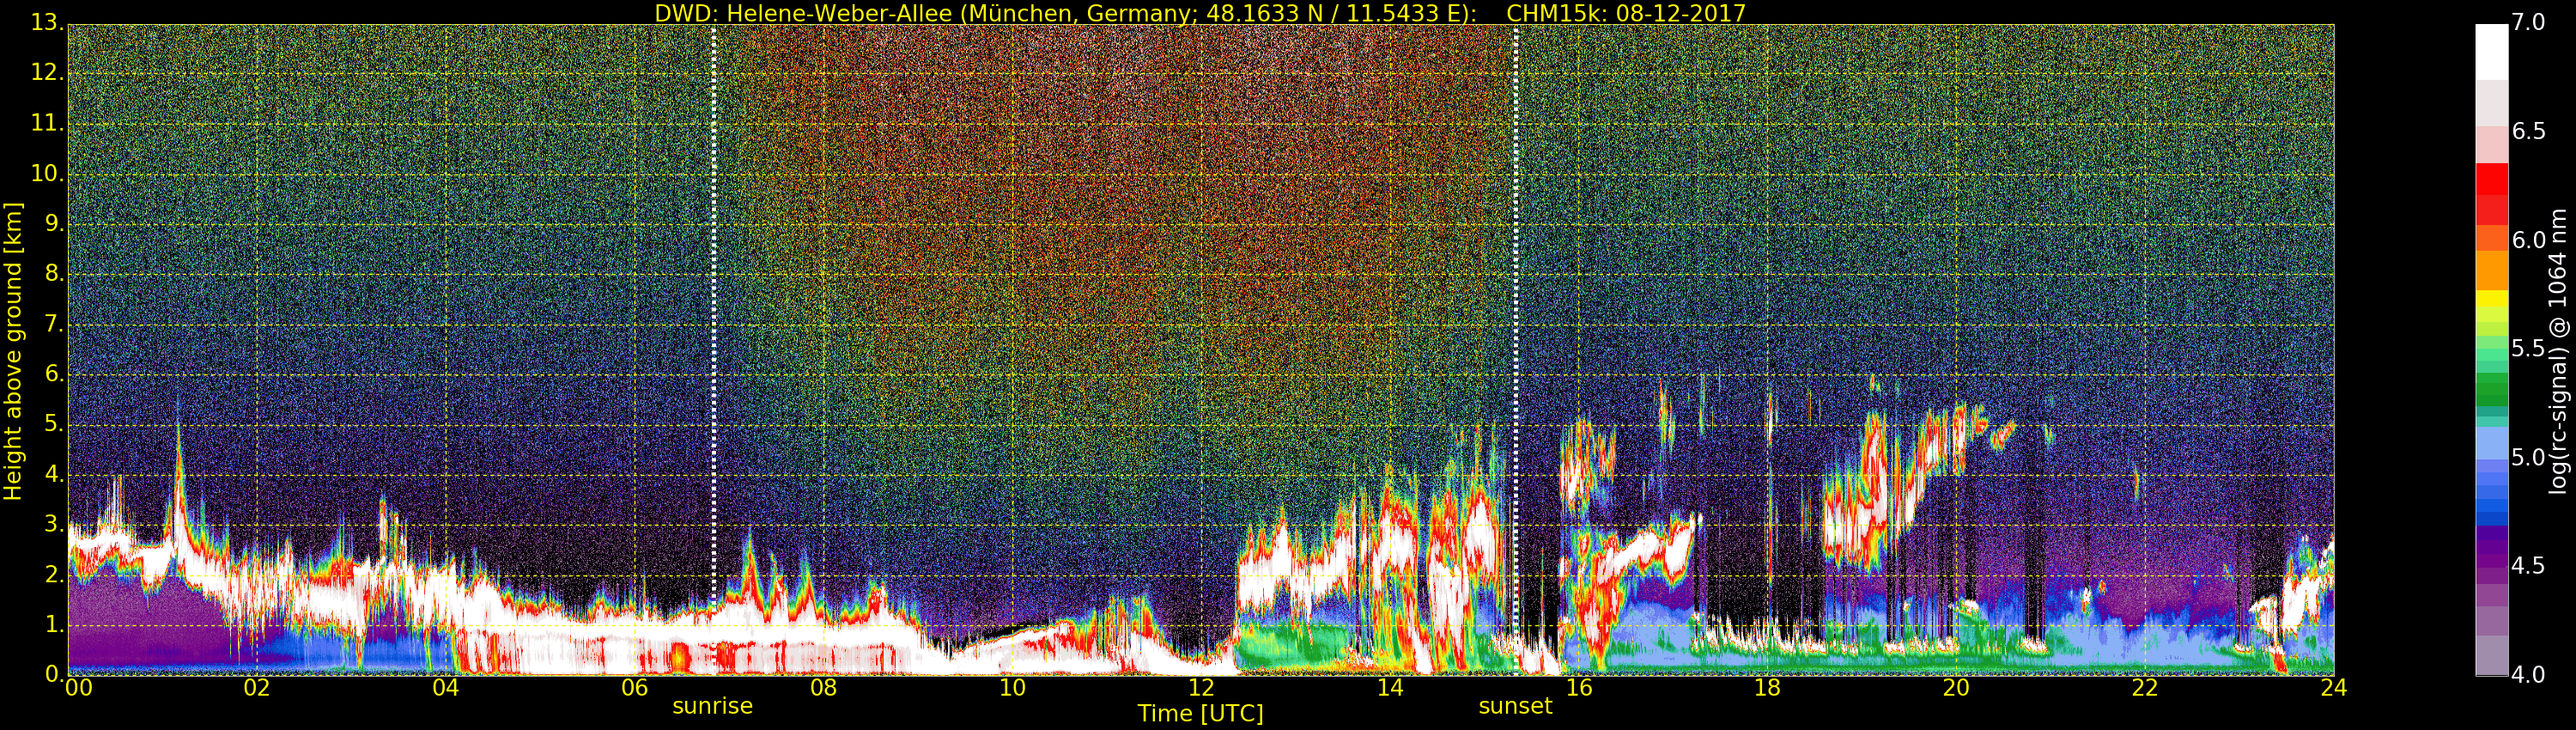Click the colorbar value "7.0"
Screen dimensions: 2576x730
[2529, 23]
